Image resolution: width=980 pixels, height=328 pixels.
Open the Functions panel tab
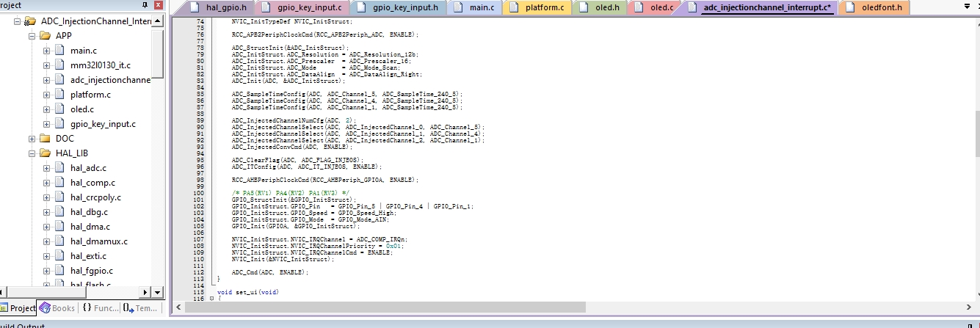tap(100, 308)
